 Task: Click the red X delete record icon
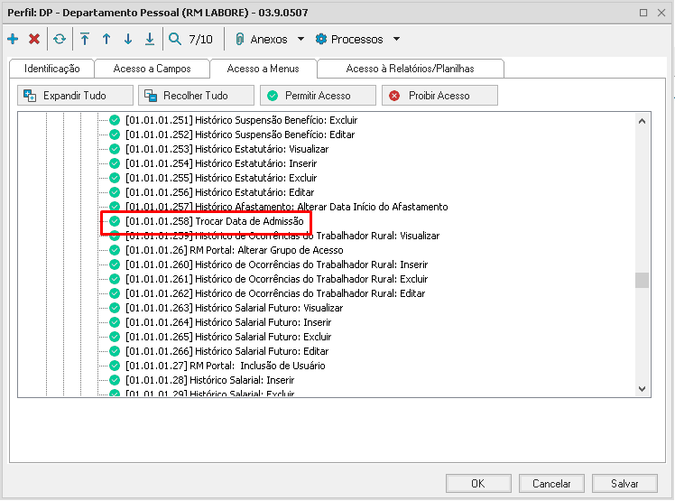34,39
